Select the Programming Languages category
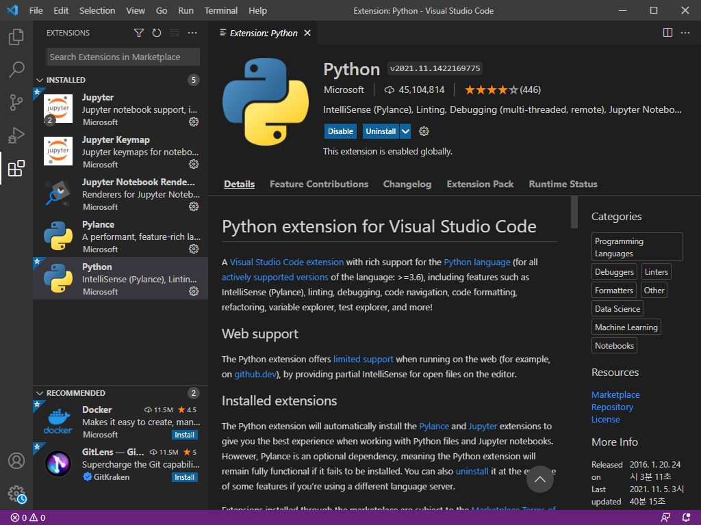Image resolution: width=701 pixels, height=525 pixels. click(637, 247)
